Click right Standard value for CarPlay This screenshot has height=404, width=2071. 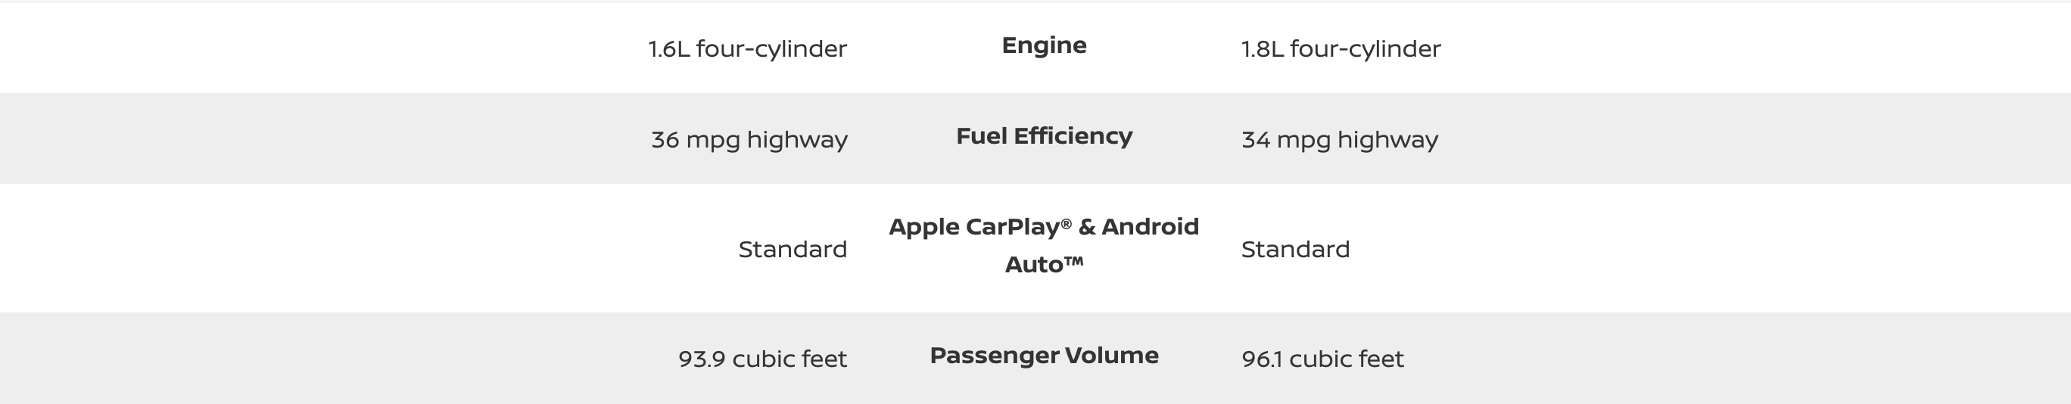[x=1295, y=249]
